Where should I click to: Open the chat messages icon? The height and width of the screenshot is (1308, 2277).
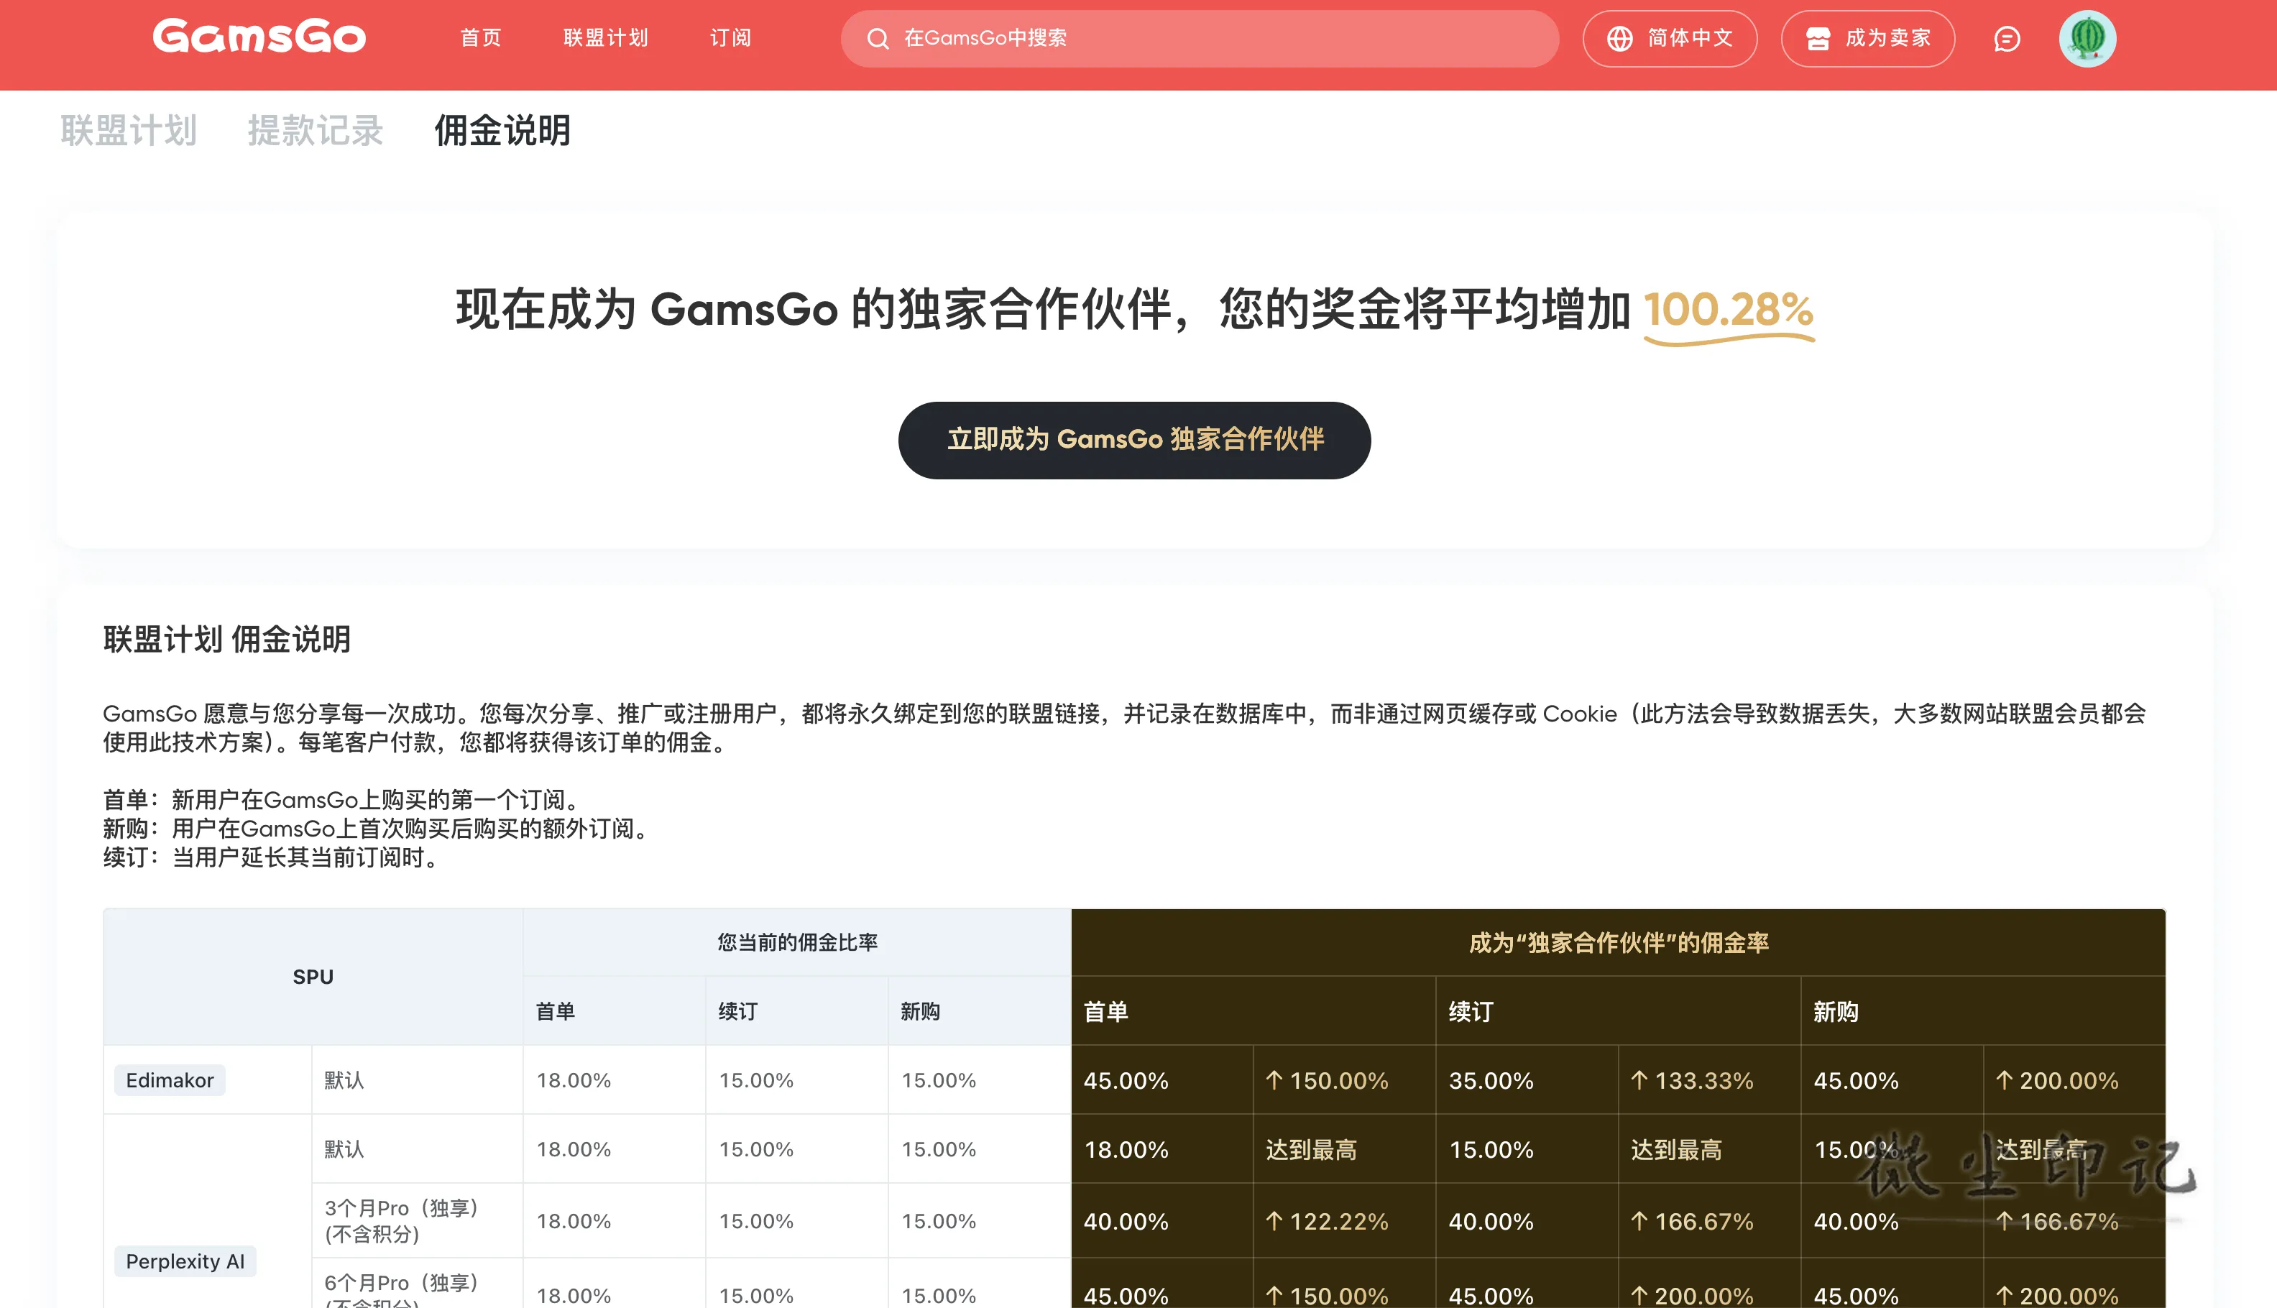coord(2007,39)
